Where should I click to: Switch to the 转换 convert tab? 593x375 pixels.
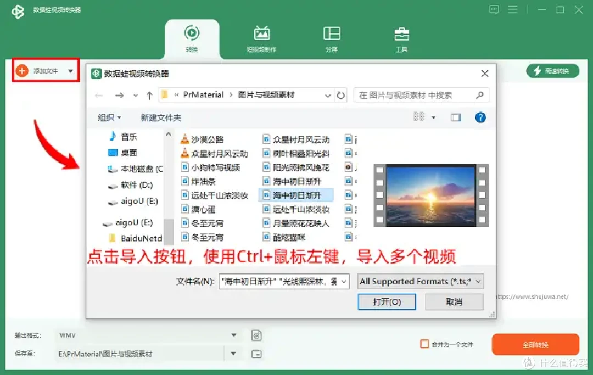pyautogui.click(x=192, y=39)
